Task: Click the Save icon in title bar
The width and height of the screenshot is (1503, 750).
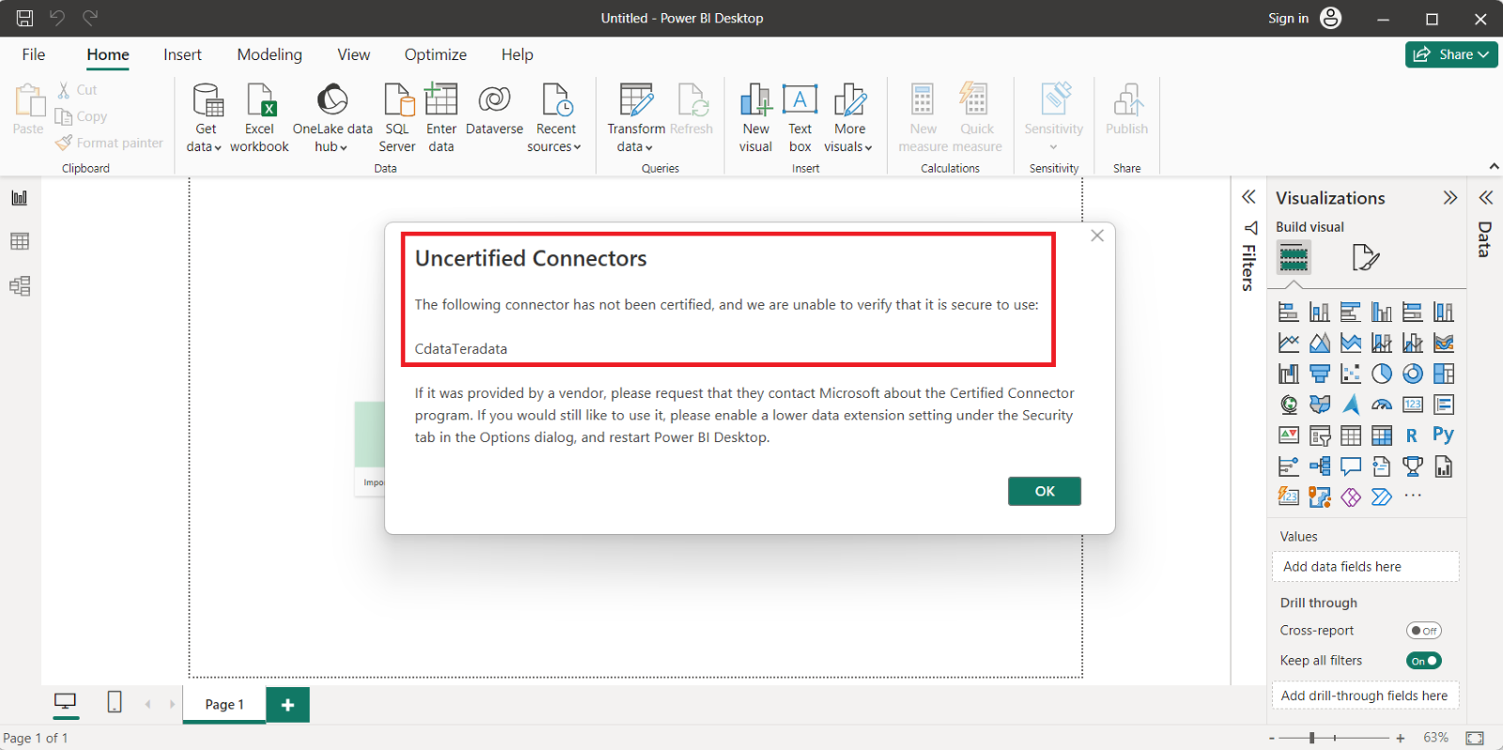Action: coord(24,18)
